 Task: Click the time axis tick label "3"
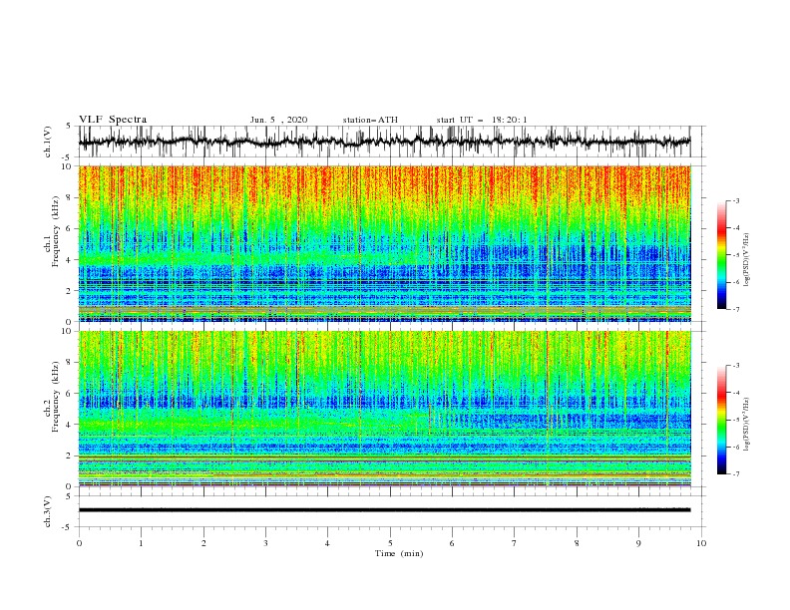[x=265, y=543]
